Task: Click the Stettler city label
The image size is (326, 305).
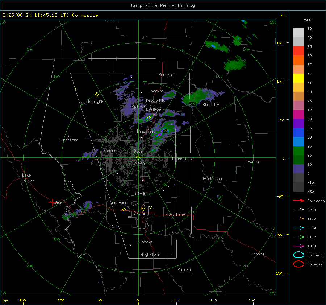Action: (211, 105)
